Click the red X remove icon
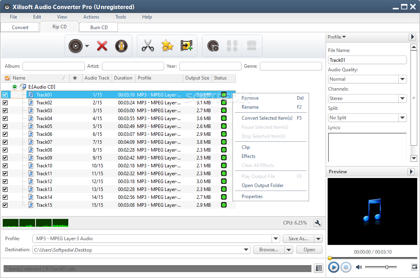This screenshot has height=278, width=420. pos(102,46)
